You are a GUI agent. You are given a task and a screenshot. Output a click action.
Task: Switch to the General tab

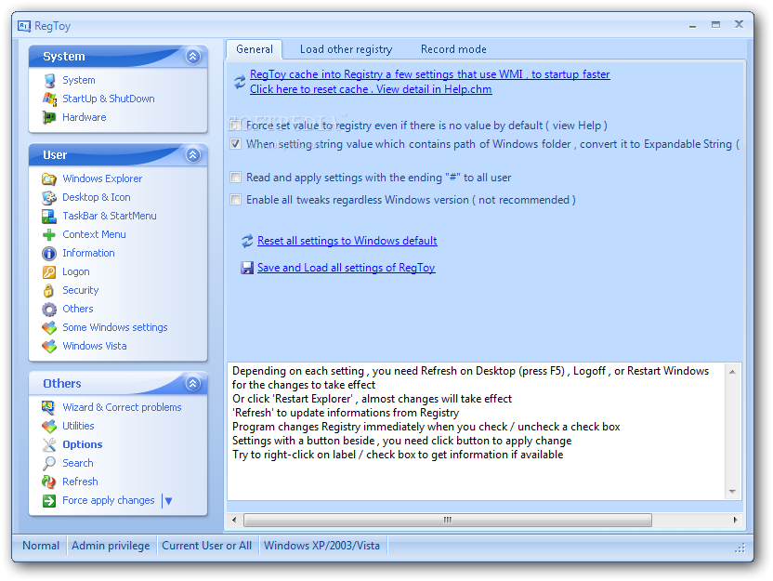pyautogui.click(x=255, y=49)
